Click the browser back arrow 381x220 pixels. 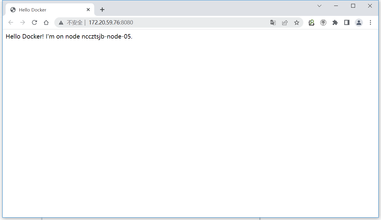pos(11,23)
